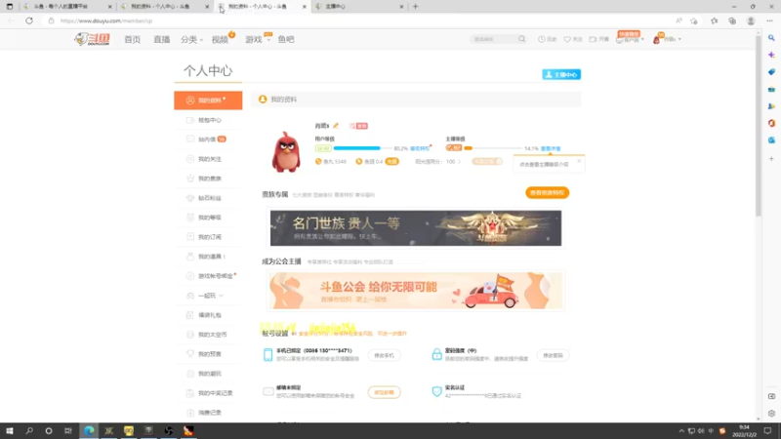Image resolution: width=781 pixels, height=439 pixels.
Task: Click the 查看详情 link beside 14.1%
Action: [x=551, y=149]
